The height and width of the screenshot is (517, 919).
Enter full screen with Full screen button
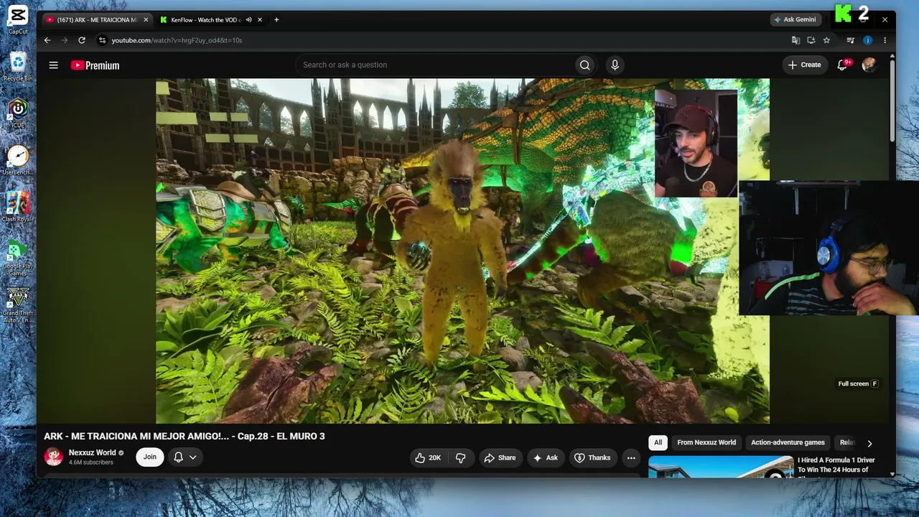[858, 384]
